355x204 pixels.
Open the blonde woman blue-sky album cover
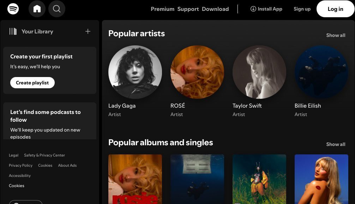pyautogui.click(x=321, y=179)
